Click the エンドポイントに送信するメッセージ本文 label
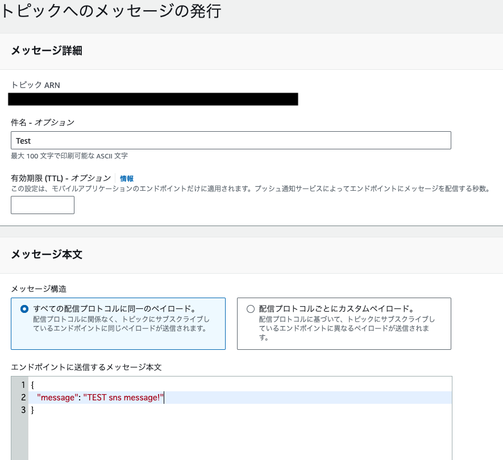Image resolution: width=503 pixels, height=460 pixels. (86, 367)
